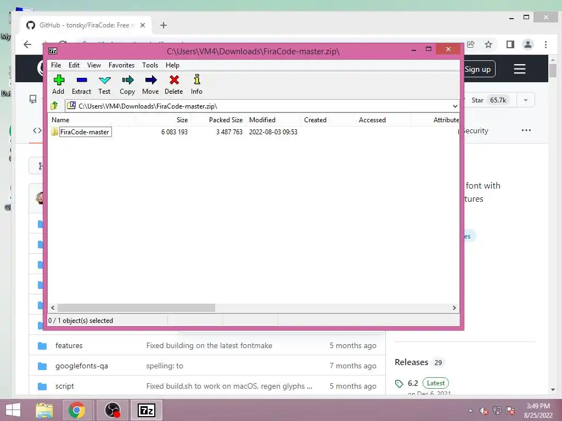The height and width of the screenshot is (421, 562).
Task: Open a new Chrome tab
Action: tap(164, 25)
